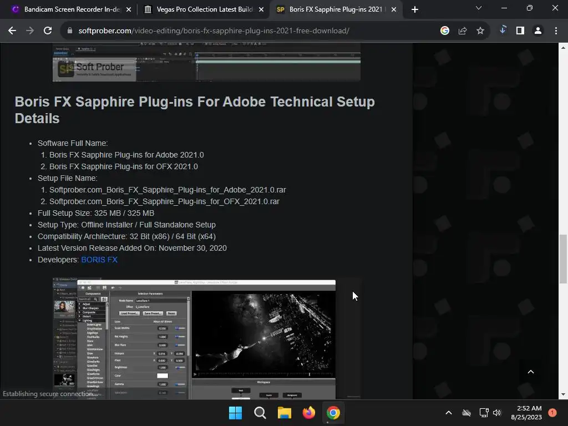Screen dimensions: 568x426
Task: Bookmark this page with the star
Action: (x=480, y=31)
